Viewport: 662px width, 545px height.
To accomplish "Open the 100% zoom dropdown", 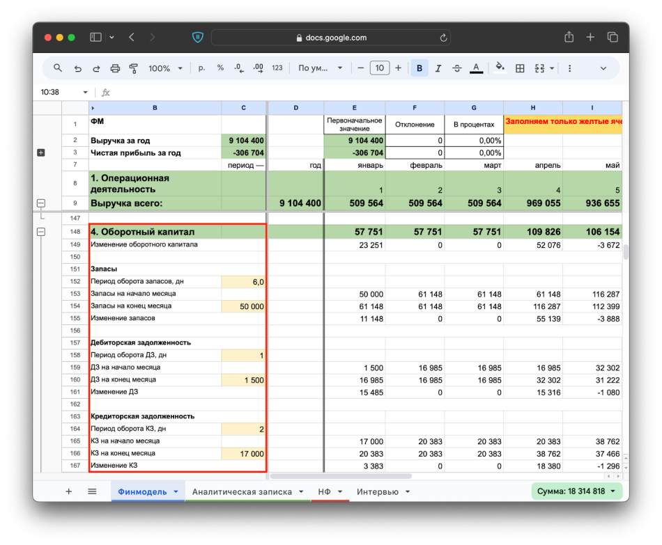I will pyautogui.click(x=164, y=68).
